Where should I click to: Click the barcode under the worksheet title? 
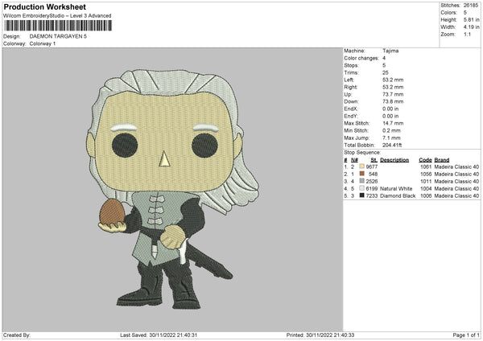[58, 26]
